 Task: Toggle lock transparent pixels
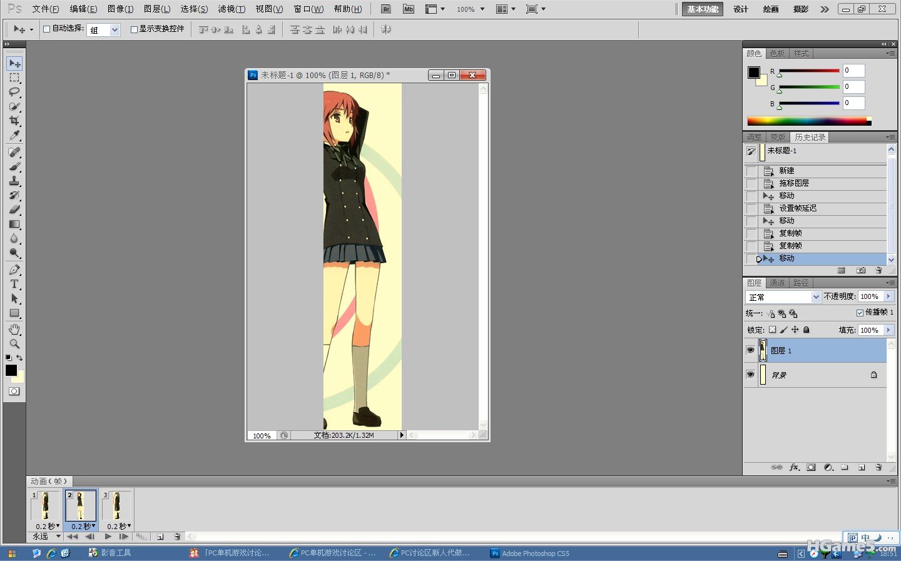(x=773, y=330)
